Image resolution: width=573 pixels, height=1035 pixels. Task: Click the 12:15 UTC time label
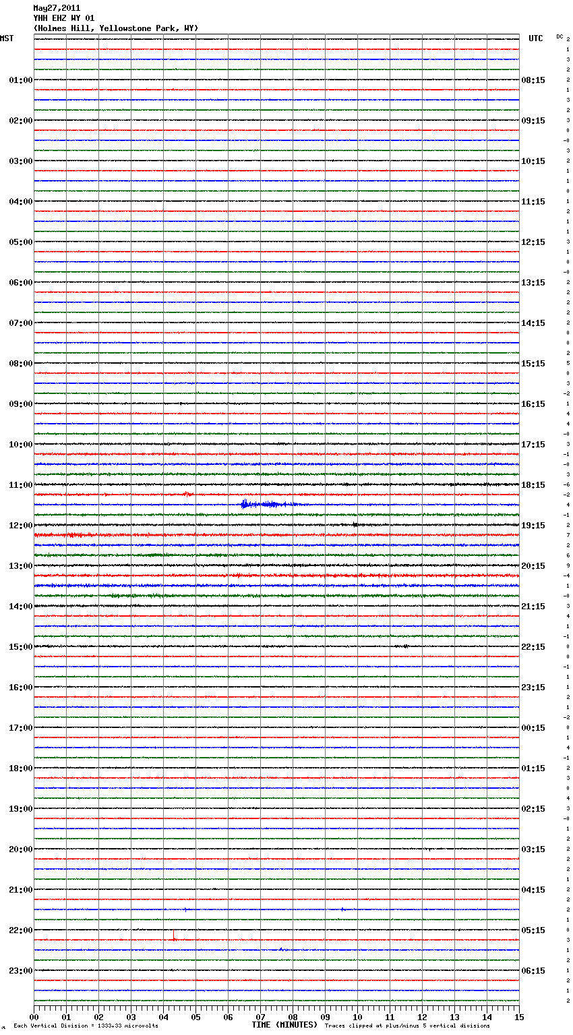point(533,242)
